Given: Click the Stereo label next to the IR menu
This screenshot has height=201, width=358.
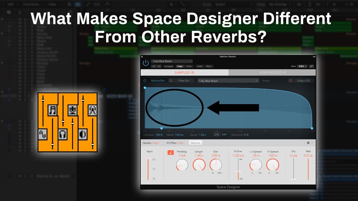Looking at the screenshot, I should click(266, 81).
